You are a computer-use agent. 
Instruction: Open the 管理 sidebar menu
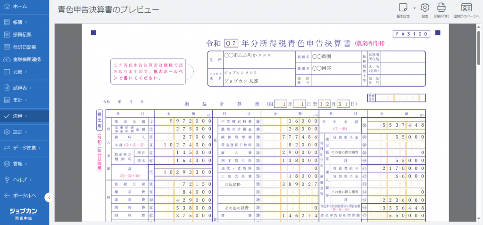coord(19,164)
